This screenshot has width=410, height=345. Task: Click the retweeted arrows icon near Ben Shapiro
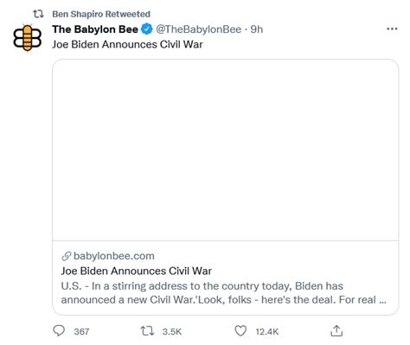click(x=38, y=14)
